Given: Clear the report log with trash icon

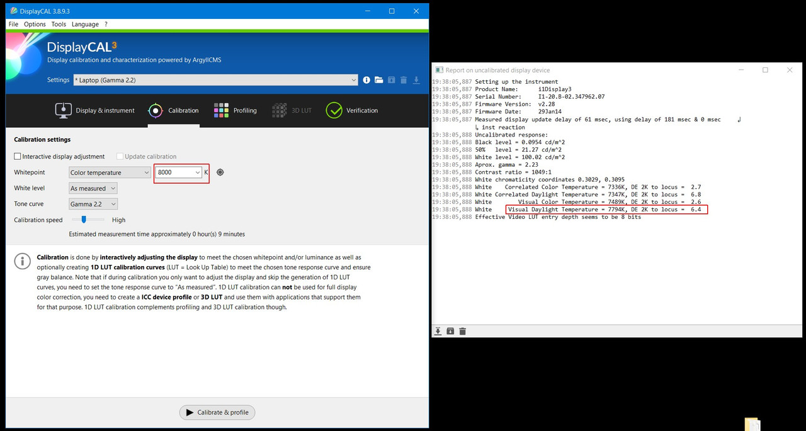Looking at the screenshot, I should (x=462, y=331).
